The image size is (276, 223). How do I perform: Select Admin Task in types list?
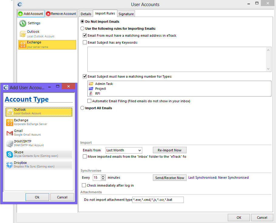click(104, 84)
